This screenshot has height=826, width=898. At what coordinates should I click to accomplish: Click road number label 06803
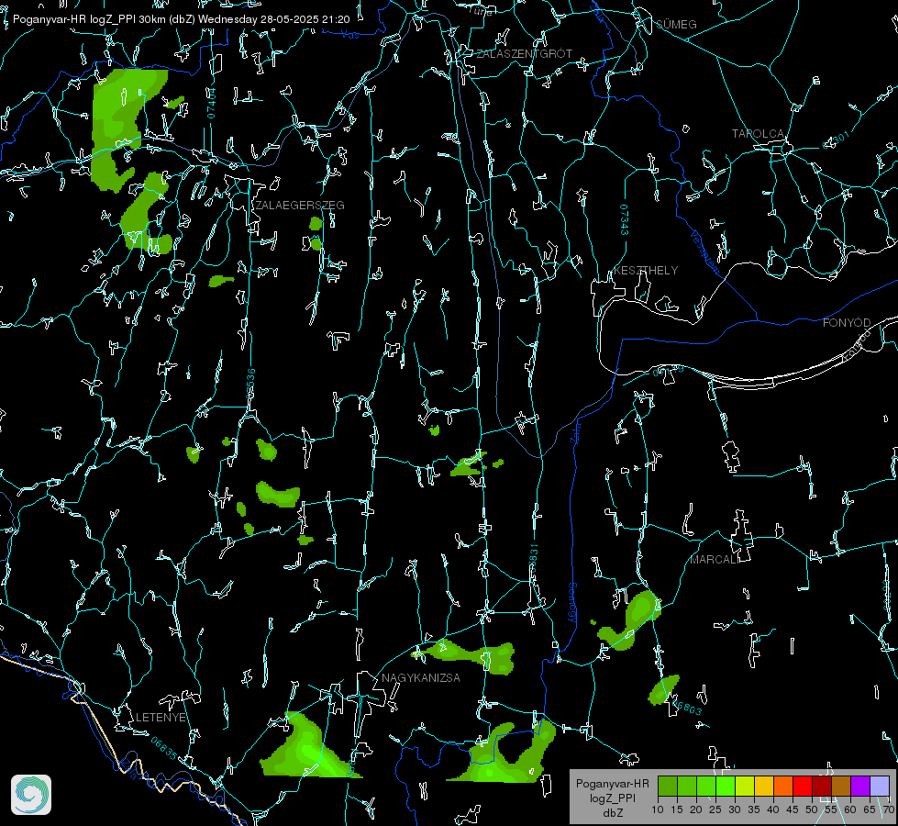[x=685, y=706]
